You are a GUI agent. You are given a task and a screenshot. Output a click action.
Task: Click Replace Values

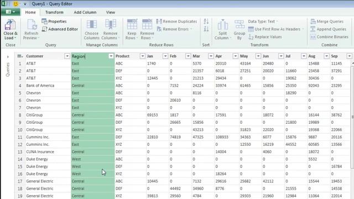pyautogui.click(x=265, y=37)
